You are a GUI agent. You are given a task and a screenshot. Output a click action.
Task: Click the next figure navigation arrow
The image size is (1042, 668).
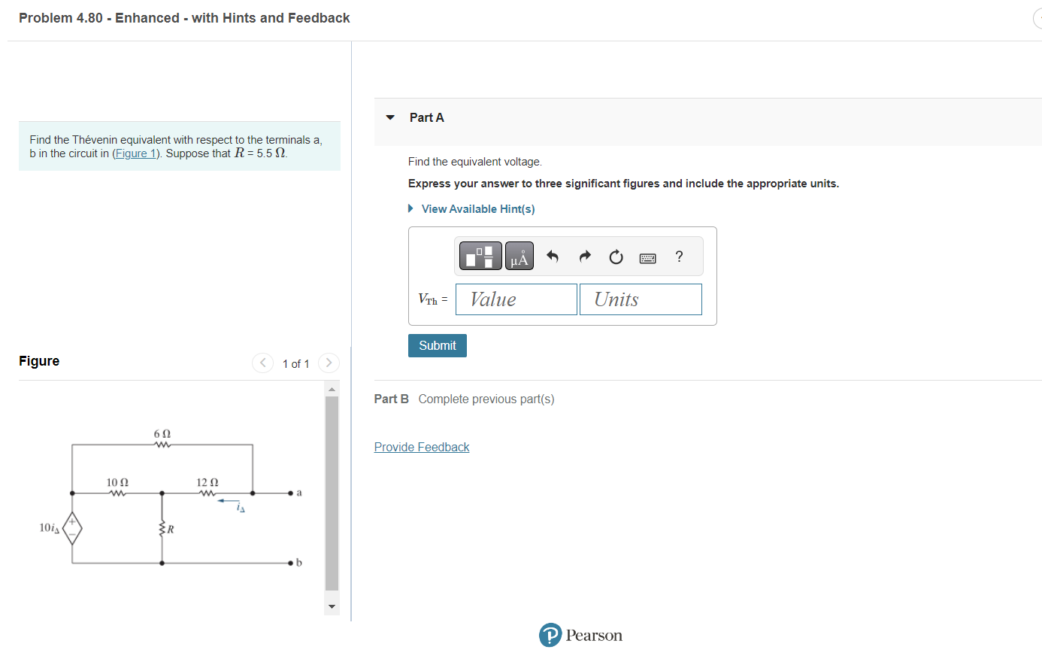click(x=329, y=363)
